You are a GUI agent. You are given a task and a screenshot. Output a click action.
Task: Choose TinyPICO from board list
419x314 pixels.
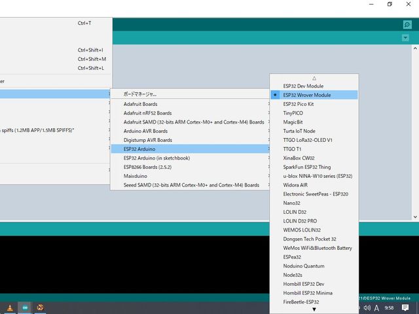[x=314, y=113]
